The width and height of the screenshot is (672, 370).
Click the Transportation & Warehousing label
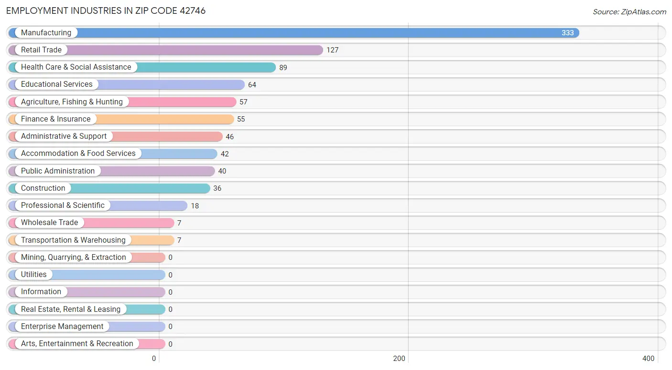tap(73, 240)
